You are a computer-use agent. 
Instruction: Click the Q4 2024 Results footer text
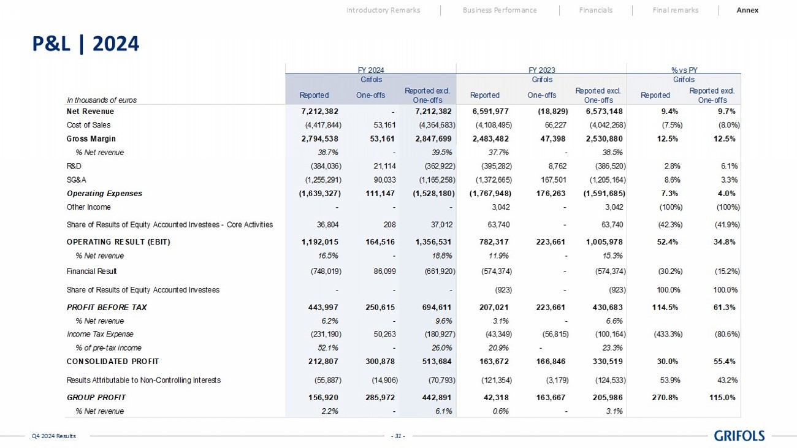[54, 436]
